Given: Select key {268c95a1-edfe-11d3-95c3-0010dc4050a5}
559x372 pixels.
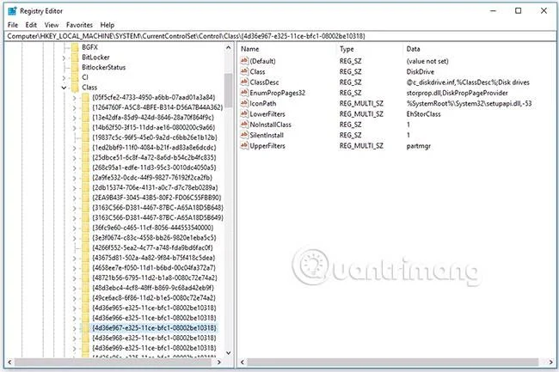Looking at the screenshot, I should pyautogui.click(x=154, y=168).
